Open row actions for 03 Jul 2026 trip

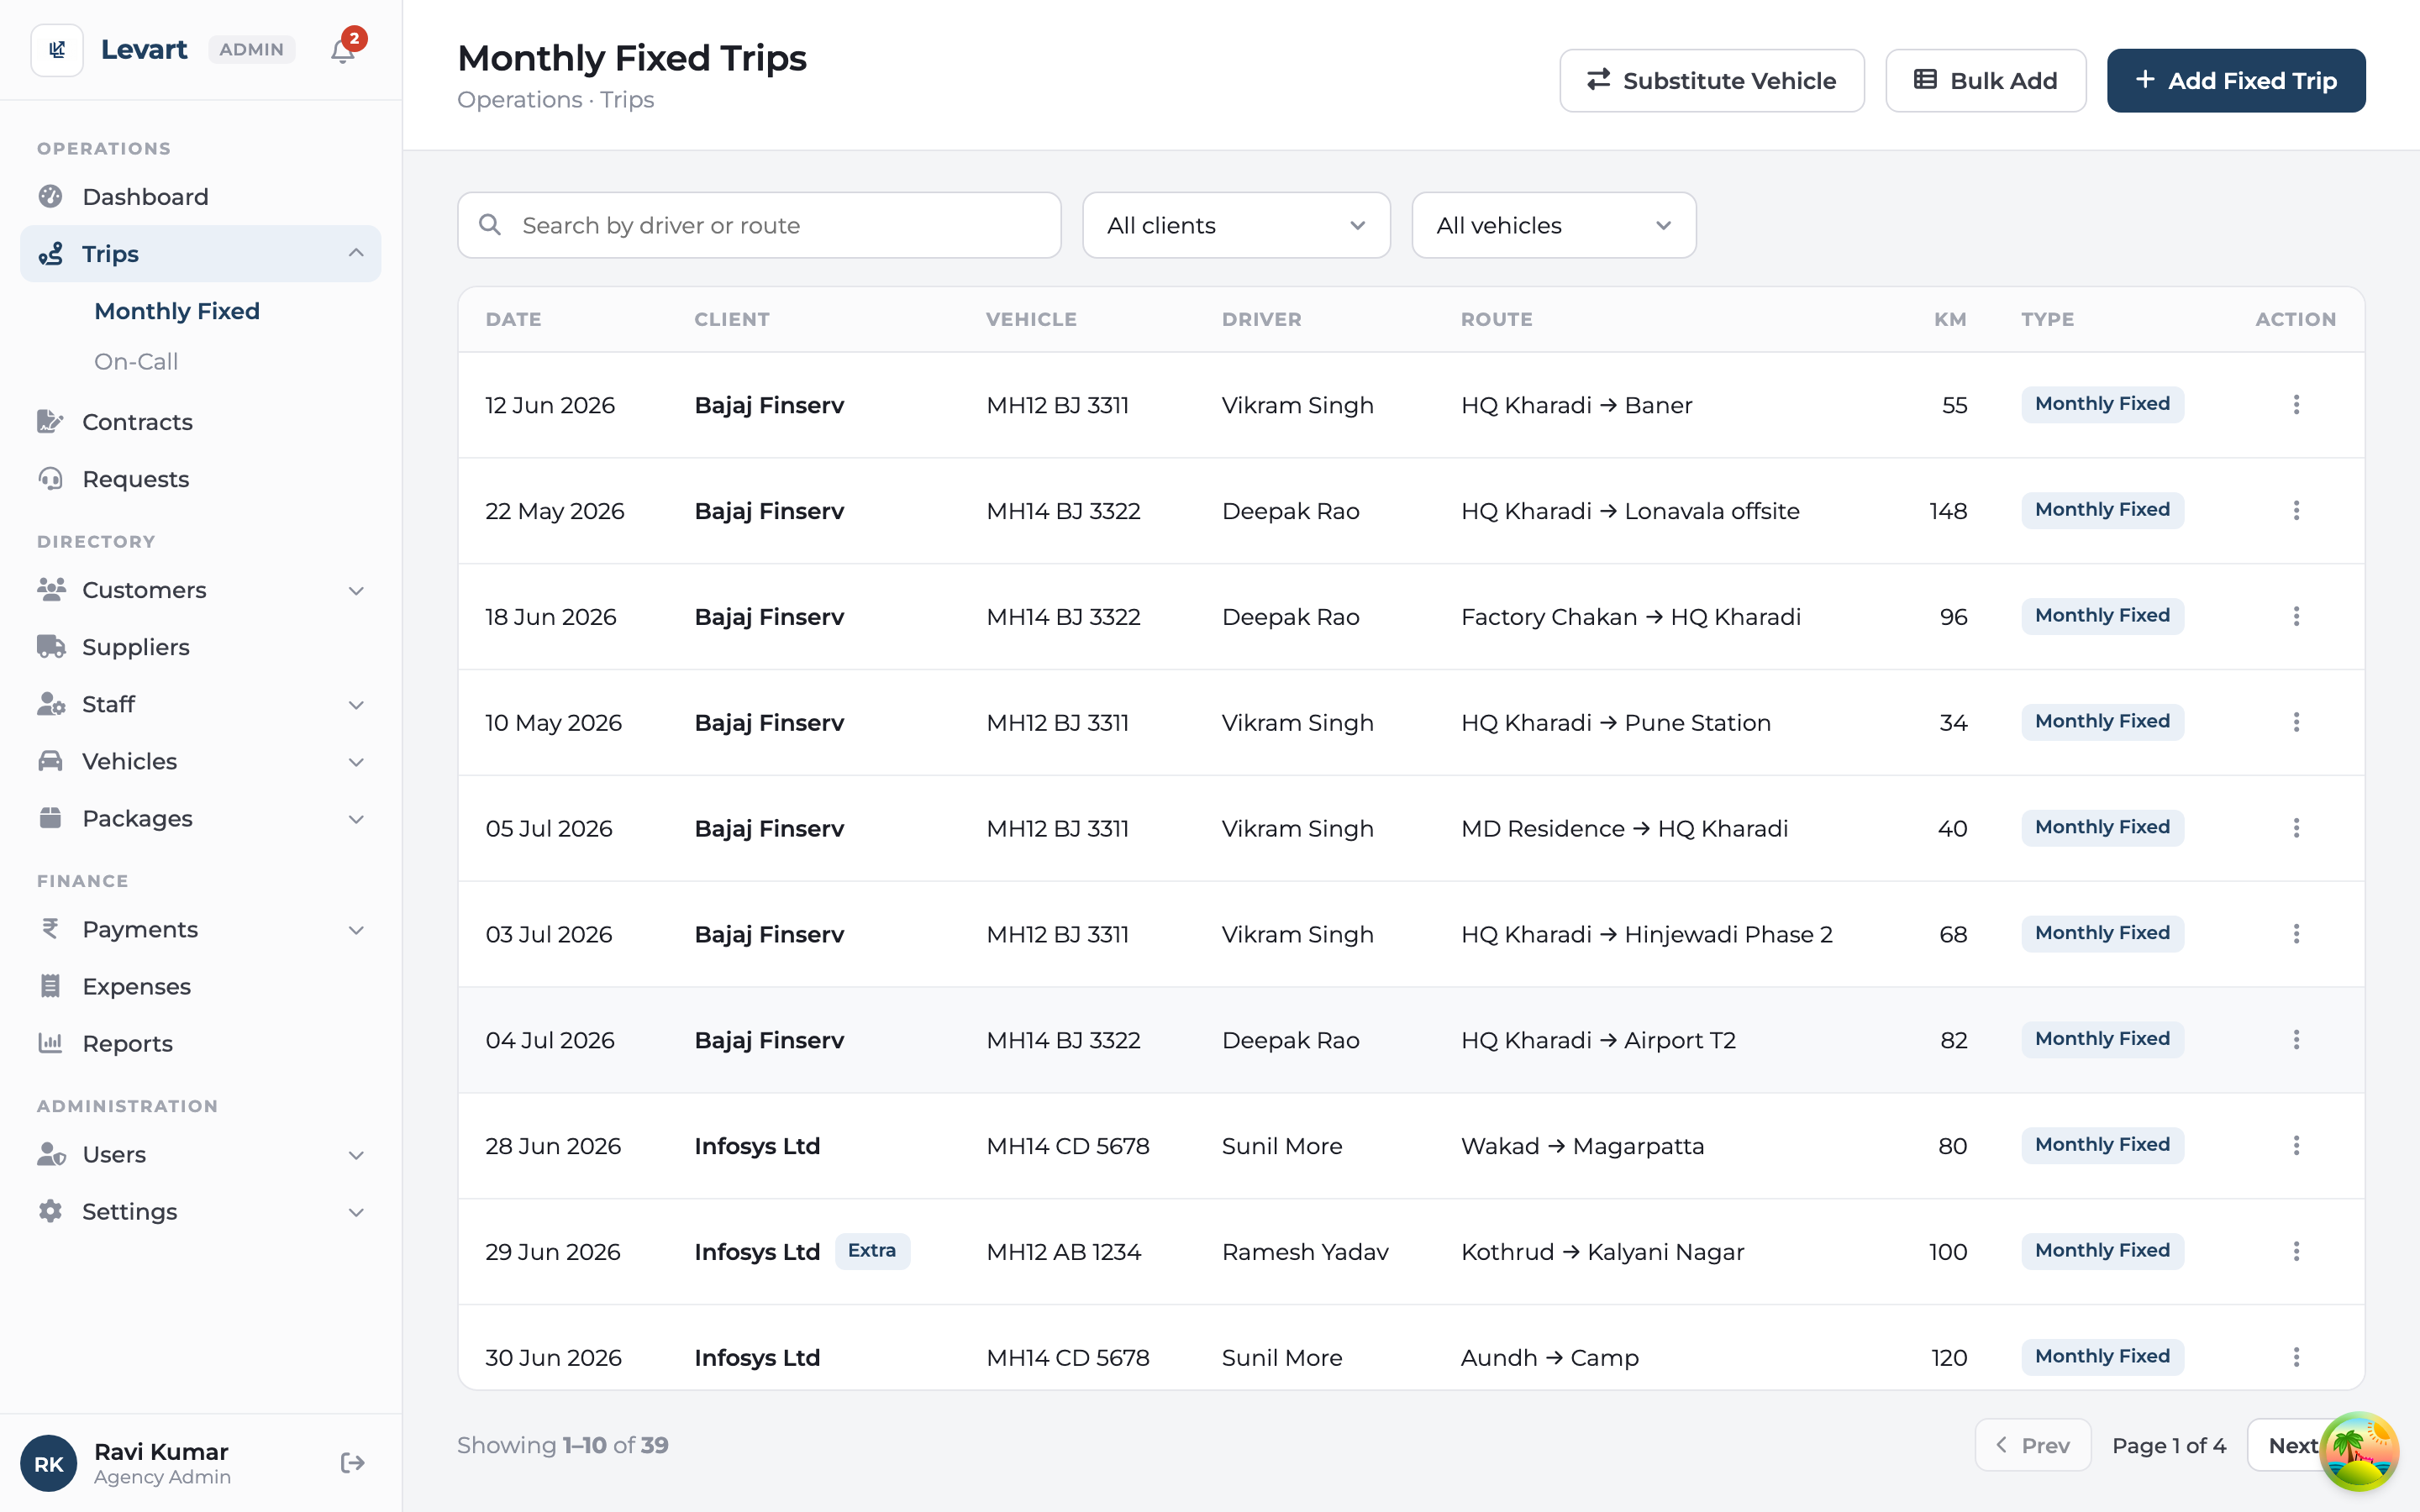[2296, 933]
